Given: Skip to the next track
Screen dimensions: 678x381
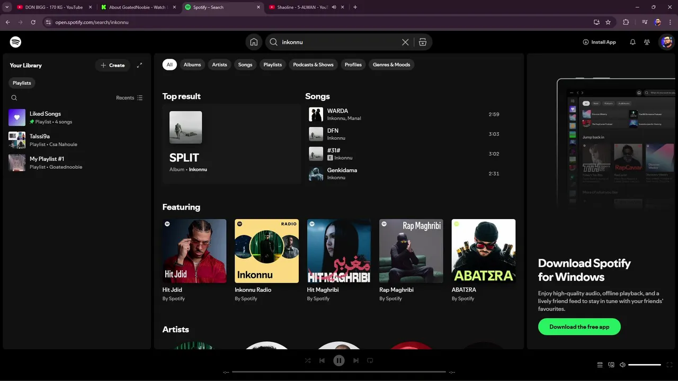Looking at the screenshot, I should pyautogui.click(x=356, y=360).
